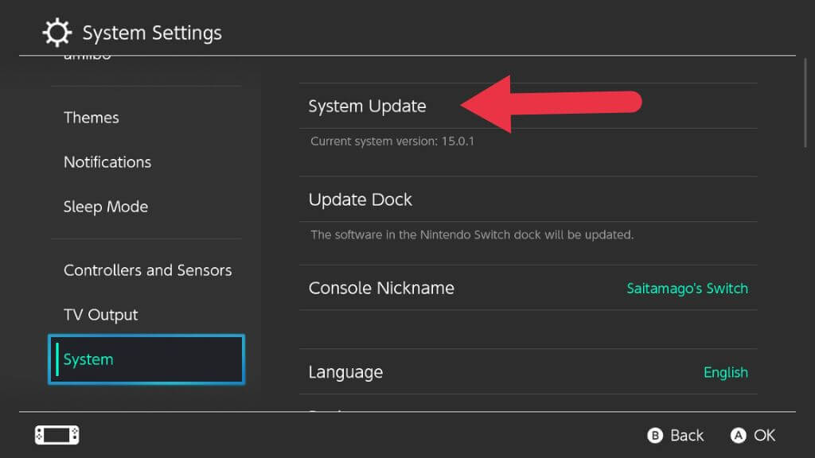Click the Back label in footer
The height and width of the screenshot is (458, 815).
tap(686, 436)
